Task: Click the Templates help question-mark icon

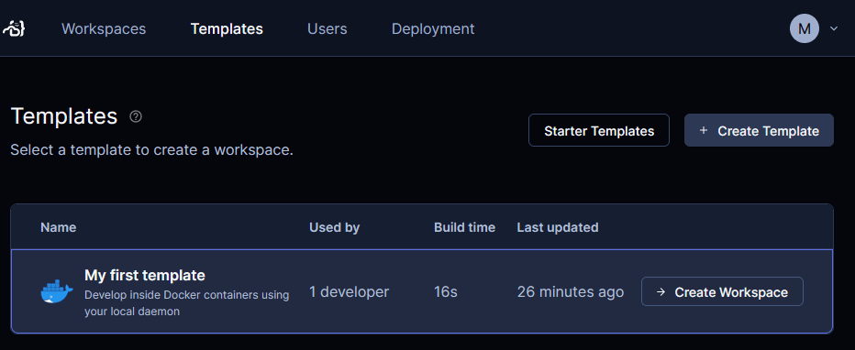Action: 136,116
